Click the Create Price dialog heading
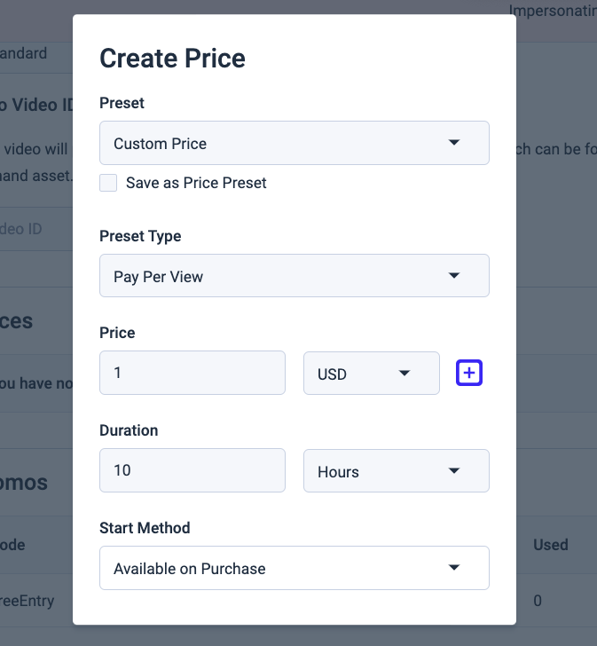Viewport: 597px width, 646px height. coord(172,59)
